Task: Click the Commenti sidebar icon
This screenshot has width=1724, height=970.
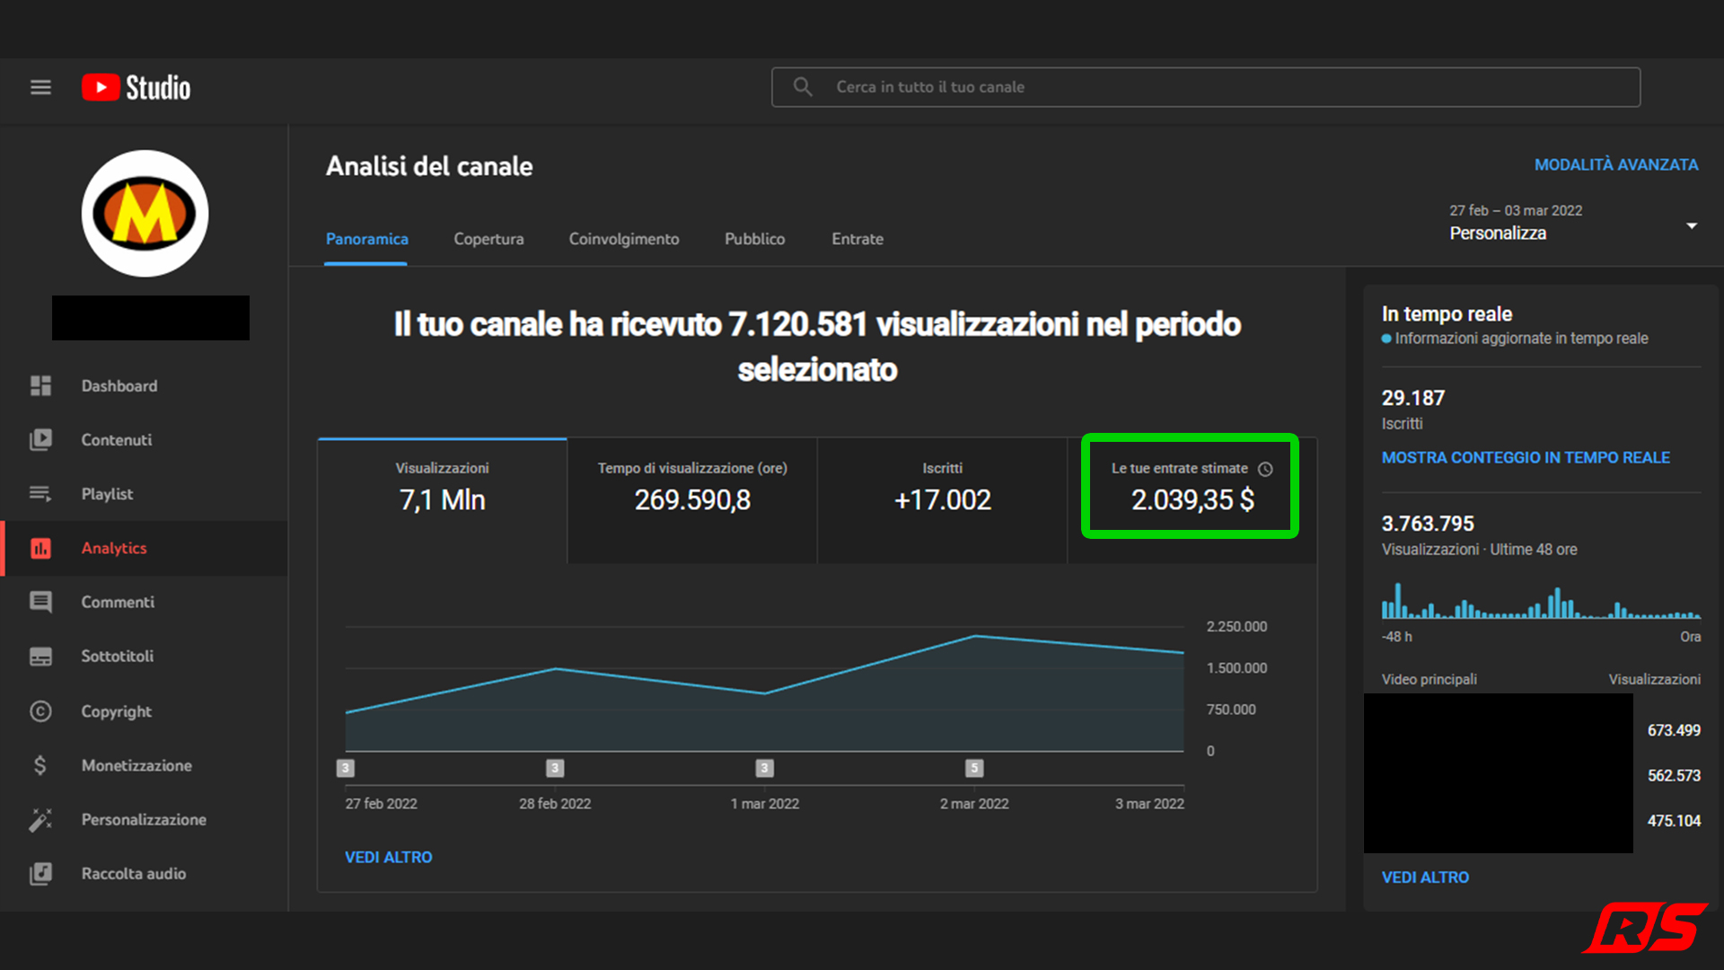Action: 40,602
